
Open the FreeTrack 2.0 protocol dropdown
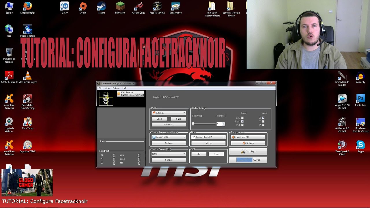tap(248, 137)
